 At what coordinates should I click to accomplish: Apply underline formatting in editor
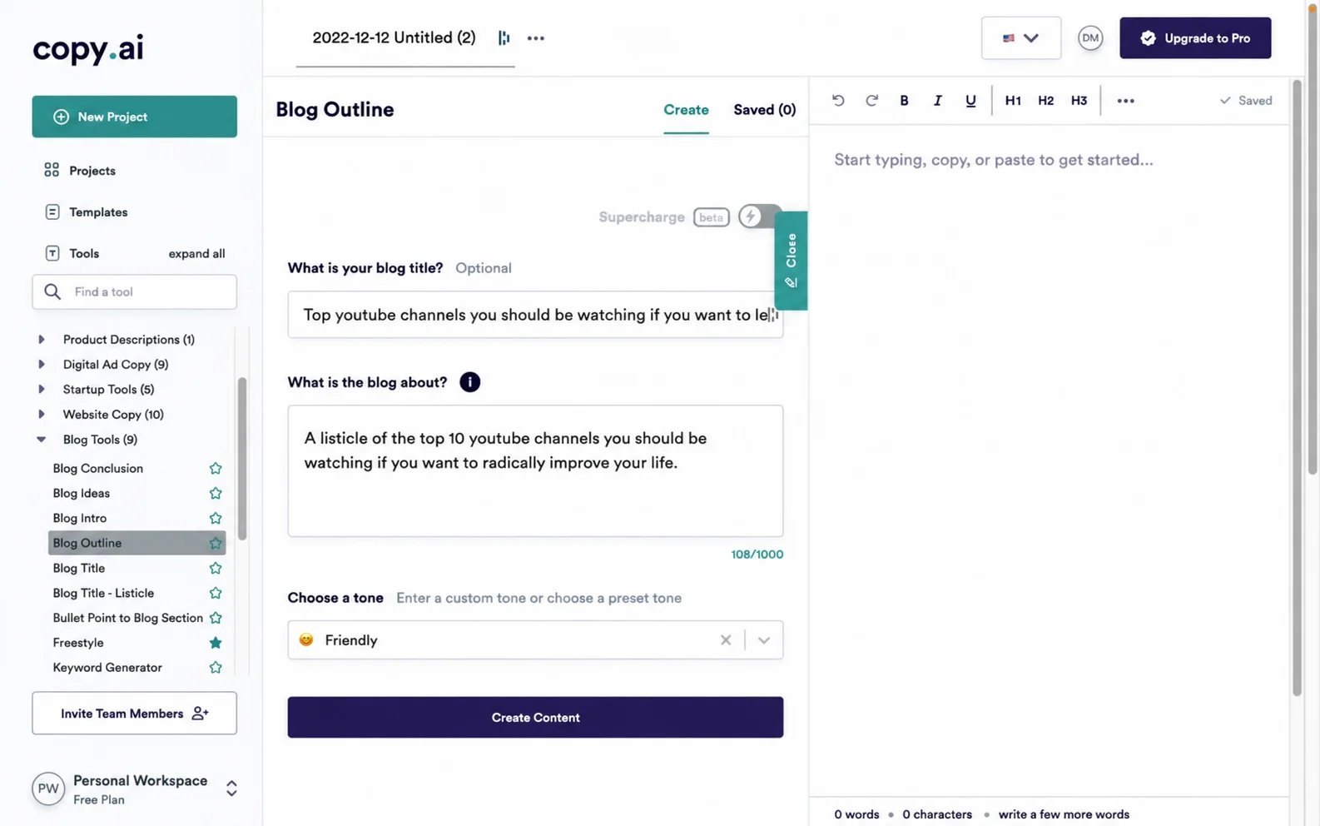point(970,101)
